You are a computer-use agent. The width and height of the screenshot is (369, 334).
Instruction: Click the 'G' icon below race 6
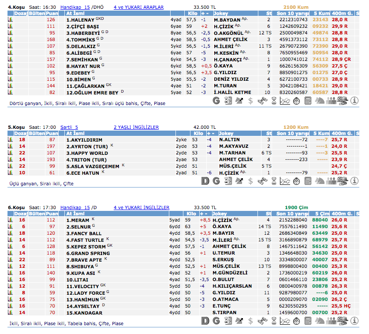[x=216, y=321]
